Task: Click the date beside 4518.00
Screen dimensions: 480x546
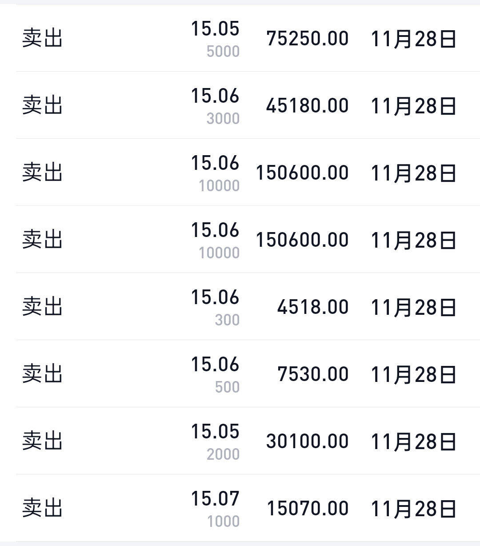Action: pos(413,307)
